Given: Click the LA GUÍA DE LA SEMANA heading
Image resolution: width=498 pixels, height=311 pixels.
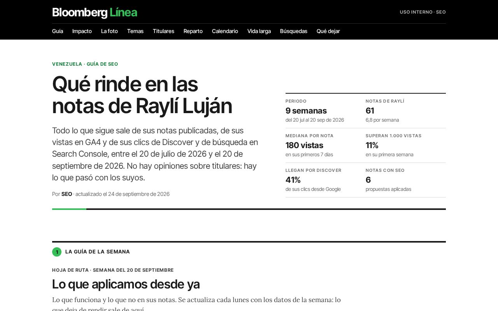Looking at the screenshot, I should click(x=98, y=252).
